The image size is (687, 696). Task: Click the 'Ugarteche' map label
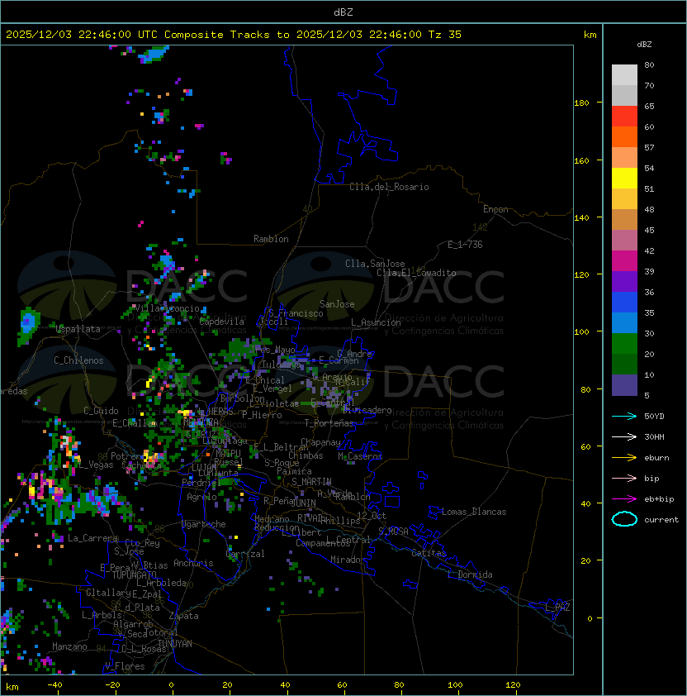[203, 524]
